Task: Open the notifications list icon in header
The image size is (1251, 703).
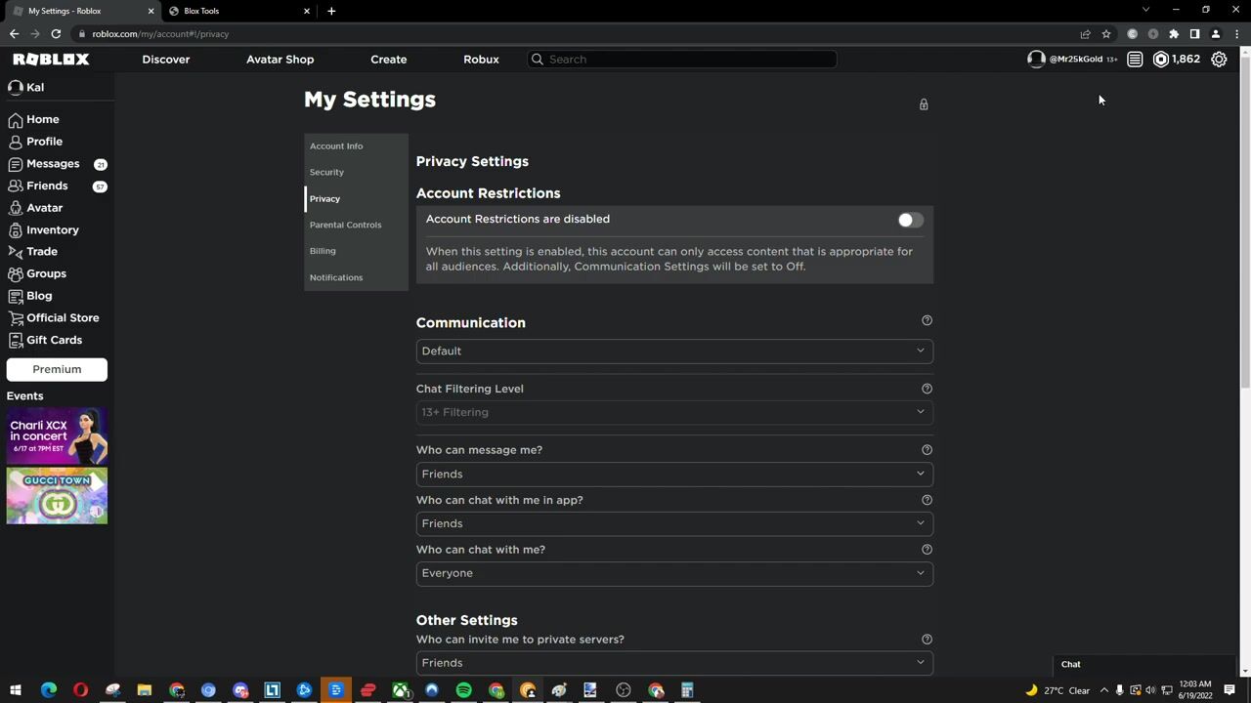Action: [1135, 60]
